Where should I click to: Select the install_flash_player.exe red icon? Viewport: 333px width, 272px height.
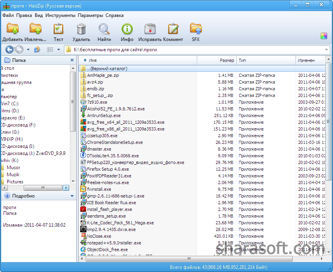coord(83,209)
